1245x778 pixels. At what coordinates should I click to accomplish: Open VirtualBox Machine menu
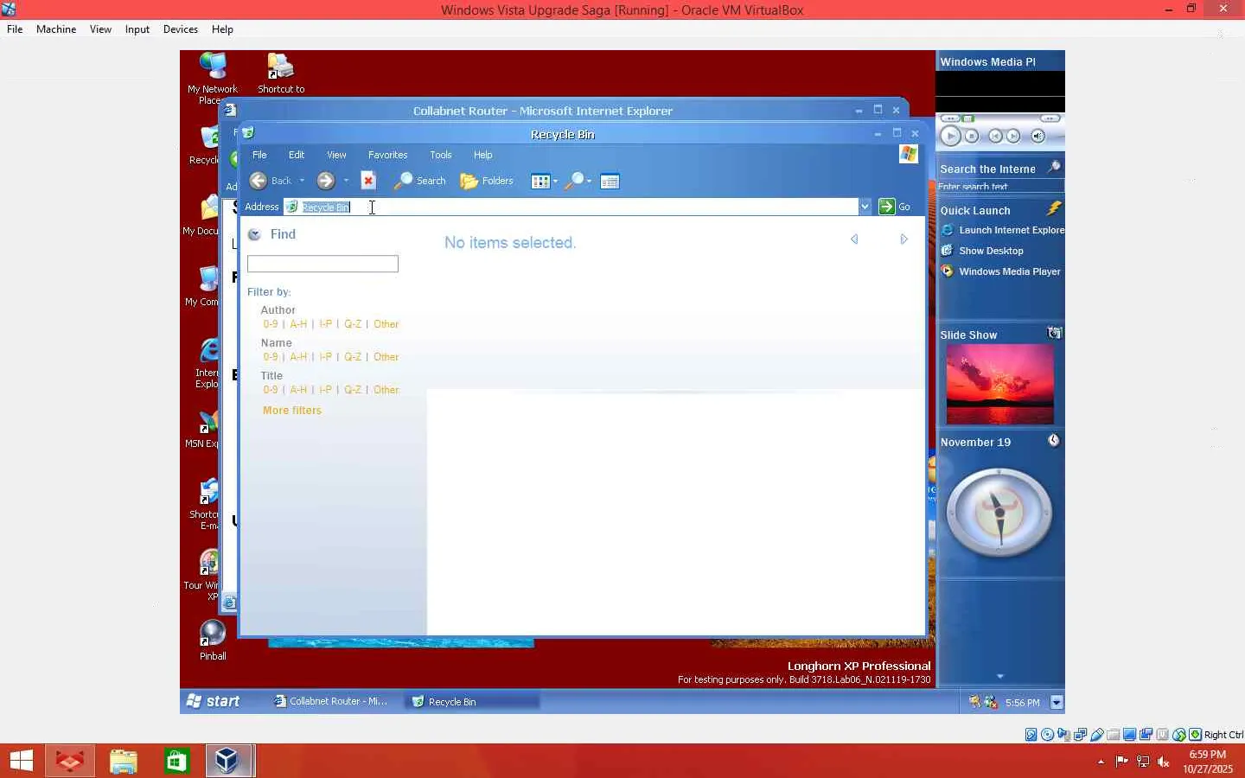[x=56, y=29]
